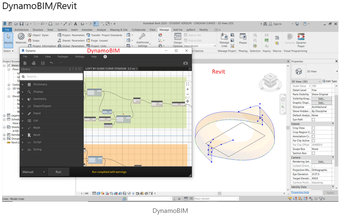
Task: Toggle the Section Box checkbox
Action: 313,153
